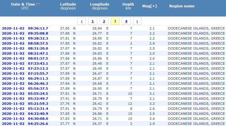Open earthquake event at 05:12:31.4
226x126 pixels.
[25, 109]
